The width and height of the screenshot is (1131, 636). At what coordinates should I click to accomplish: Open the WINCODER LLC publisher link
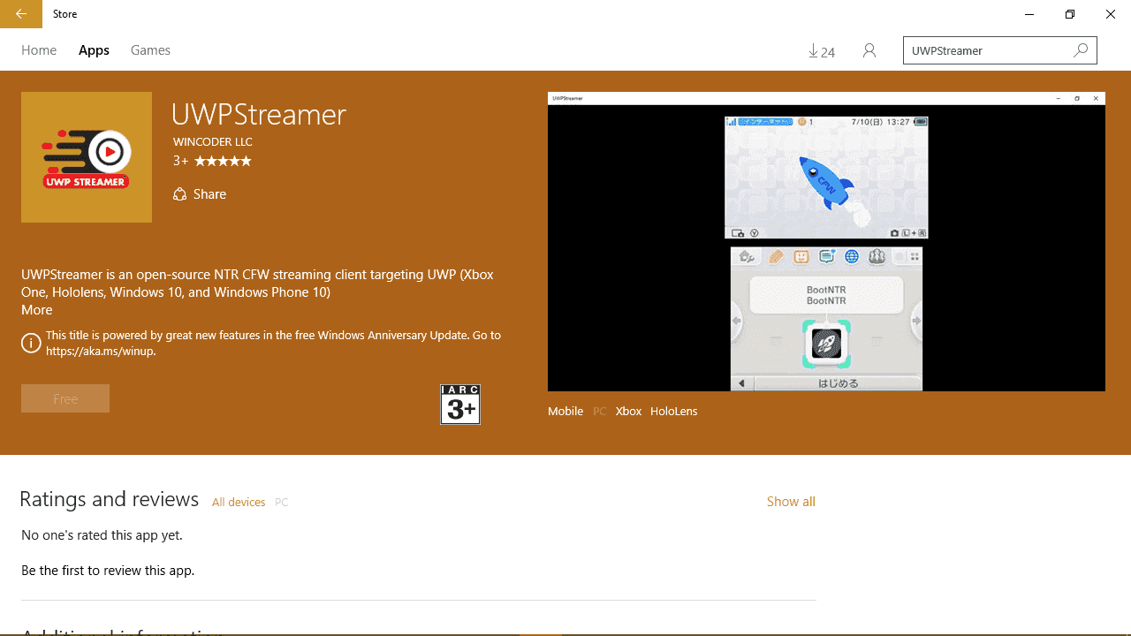213,141
